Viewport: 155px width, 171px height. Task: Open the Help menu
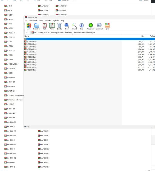62,20
